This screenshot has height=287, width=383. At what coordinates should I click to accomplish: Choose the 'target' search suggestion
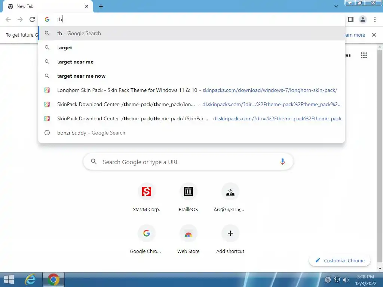[191, 47]
